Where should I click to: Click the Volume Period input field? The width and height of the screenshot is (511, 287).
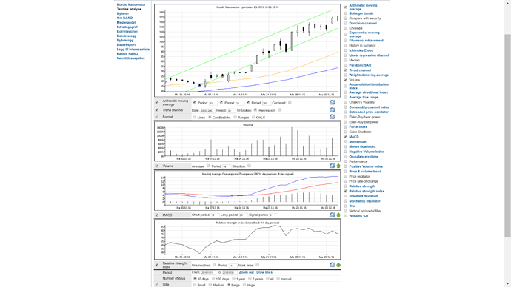227,166
